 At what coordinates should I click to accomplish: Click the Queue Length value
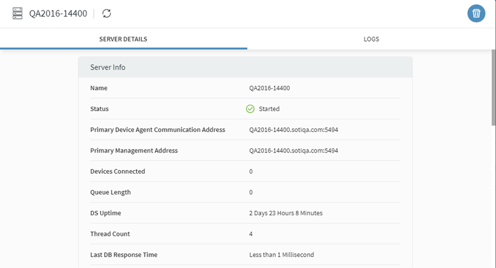(251, 192)
